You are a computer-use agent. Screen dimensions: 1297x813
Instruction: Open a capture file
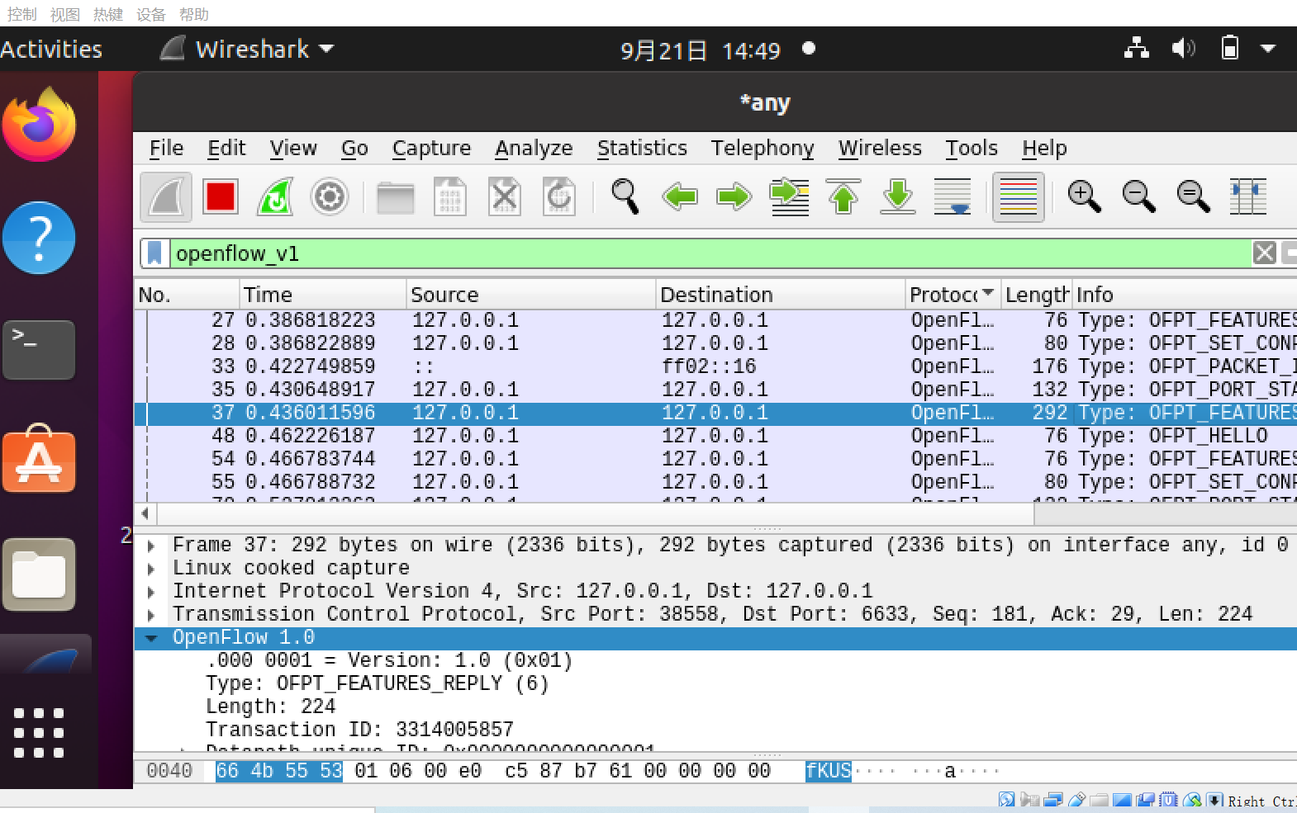tap(396, 197)
